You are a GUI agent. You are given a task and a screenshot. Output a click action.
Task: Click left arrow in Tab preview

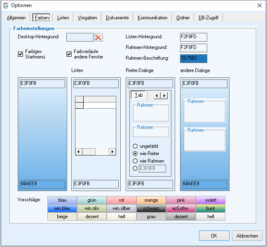[x=157, y=96]
